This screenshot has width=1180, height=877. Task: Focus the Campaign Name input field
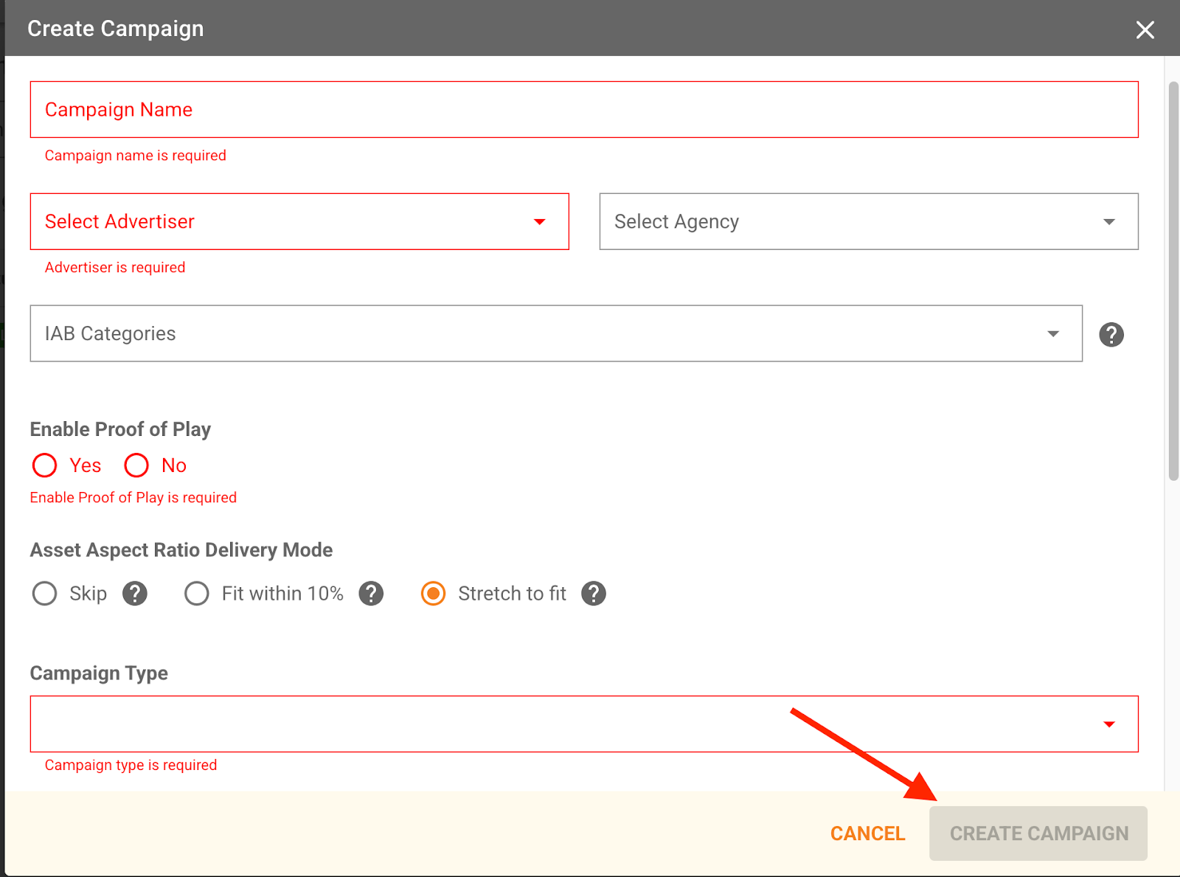(583, 109)
